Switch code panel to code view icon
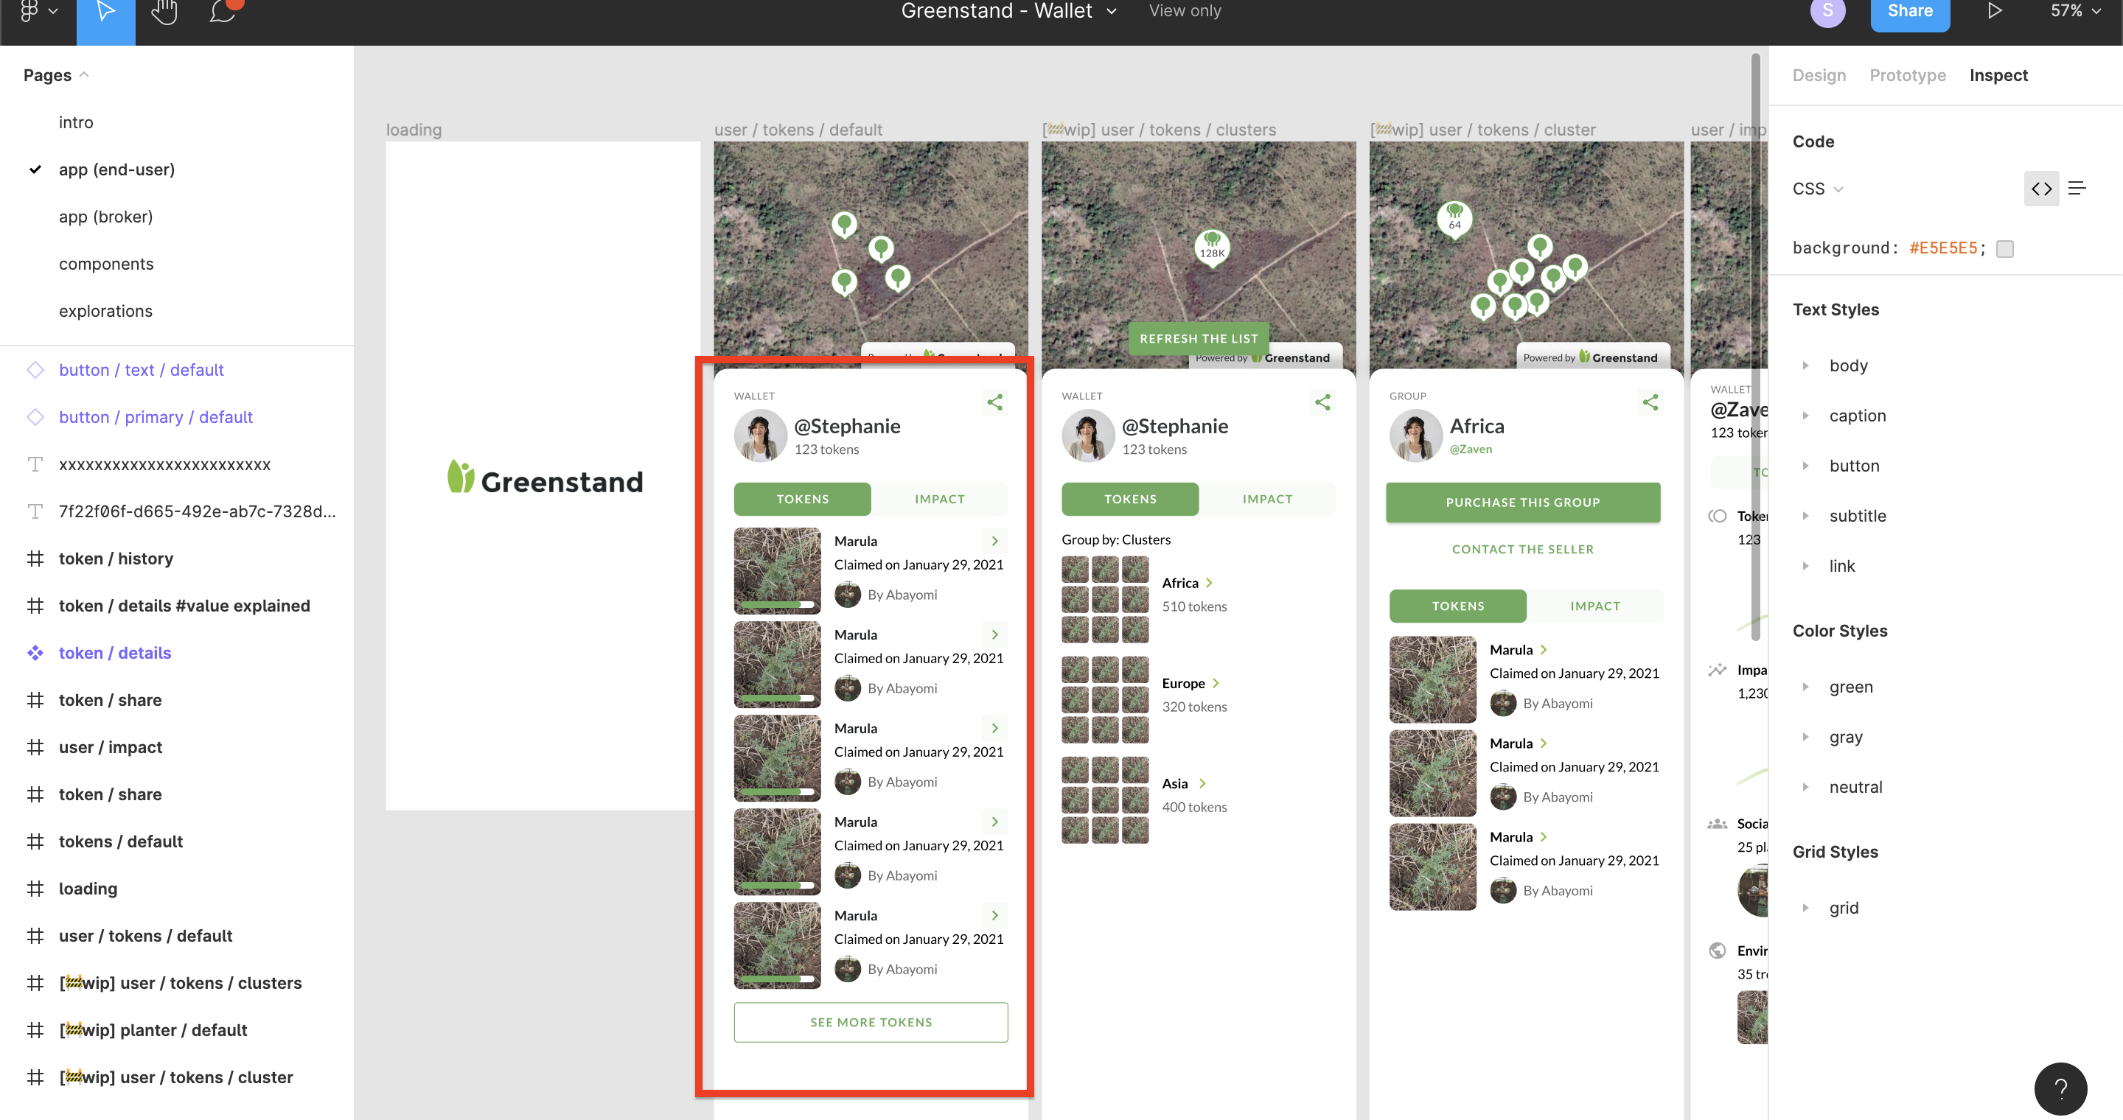Screen dimensions: 2123x1120 tap(2040, 189)
